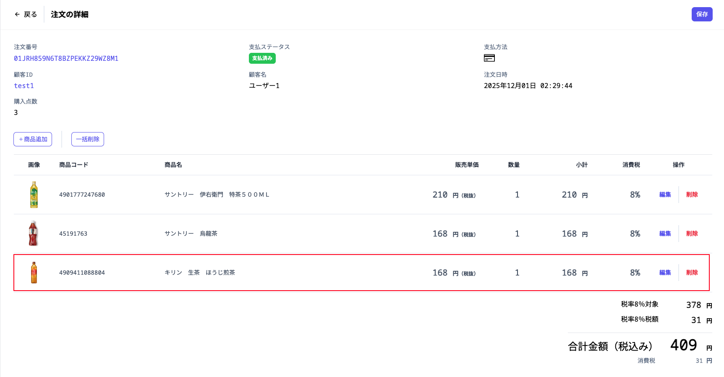Click the 商品コード column header
The image size is (724, 377).
[74, 165]
